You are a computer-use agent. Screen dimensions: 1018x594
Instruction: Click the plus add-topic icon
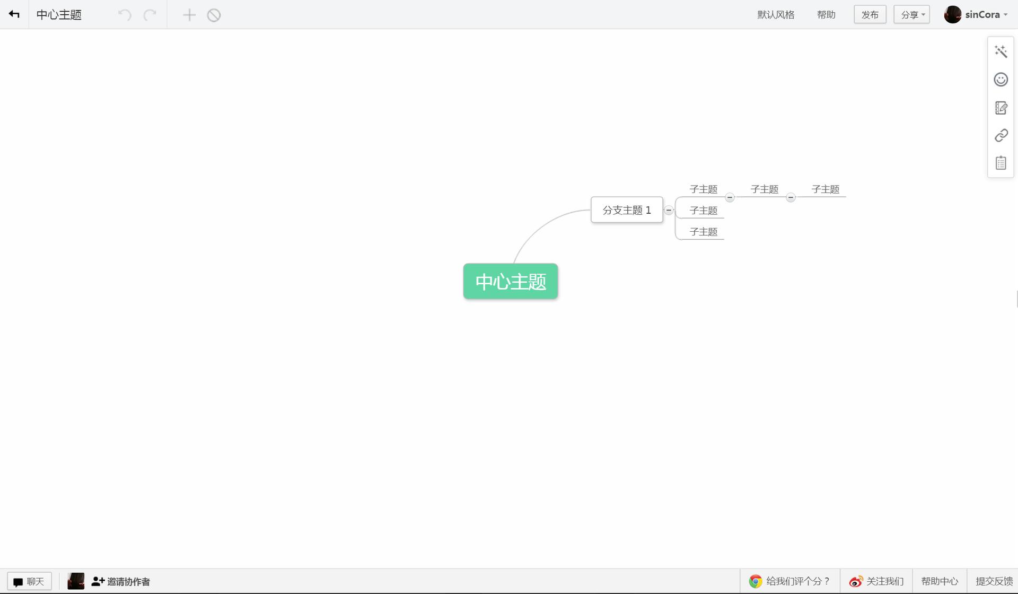pyautogui.click(x=189, y=15)
